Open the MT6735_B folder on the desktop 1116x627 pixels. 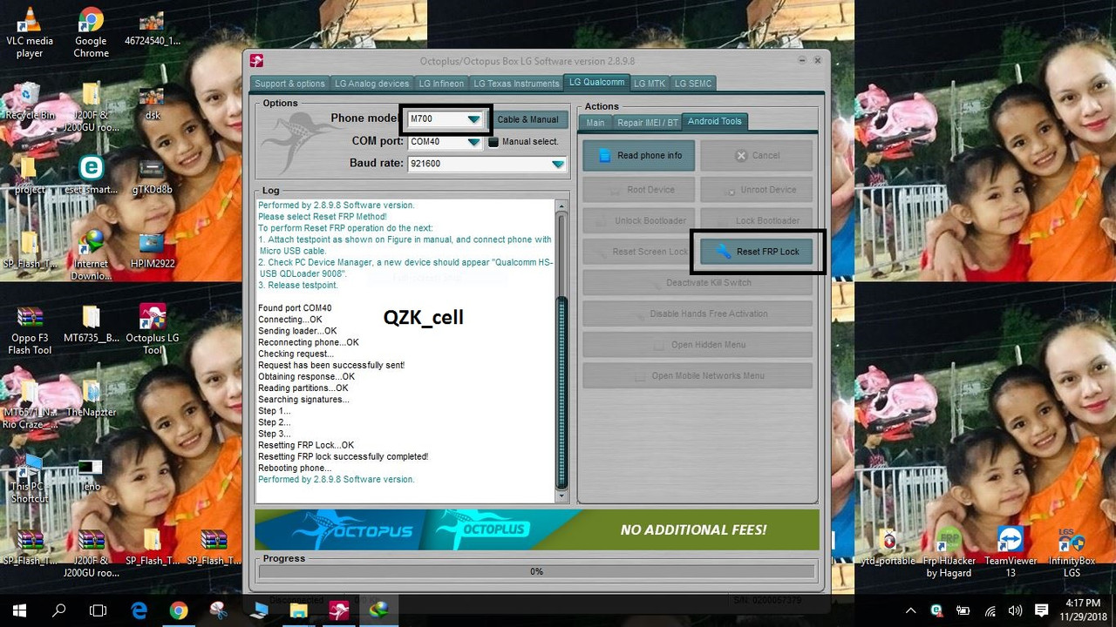[91, 324]
